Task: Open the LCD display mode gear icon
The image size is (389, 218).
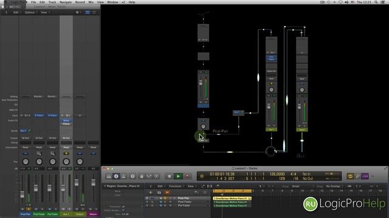Action: (x=202, y=176)
